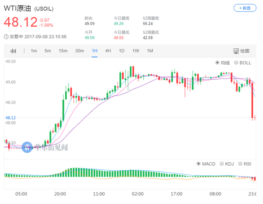263x204 pixels.
Task: Select the 1W weekly tab
Action: [136, 51]
